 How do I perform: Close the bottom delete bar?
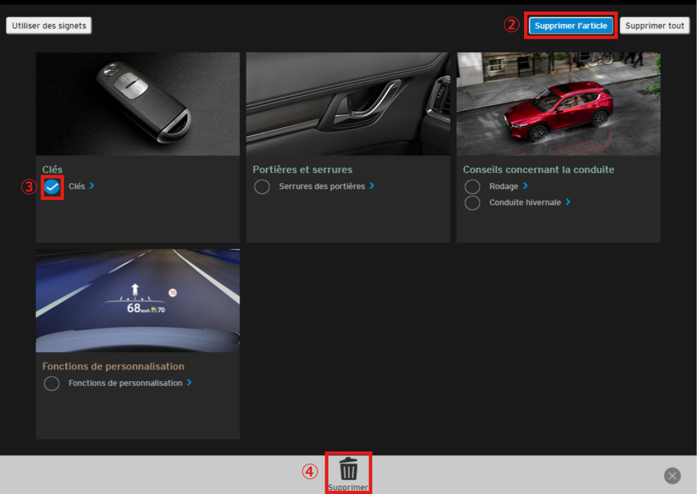pyautogui.click(x=672, y=476)
